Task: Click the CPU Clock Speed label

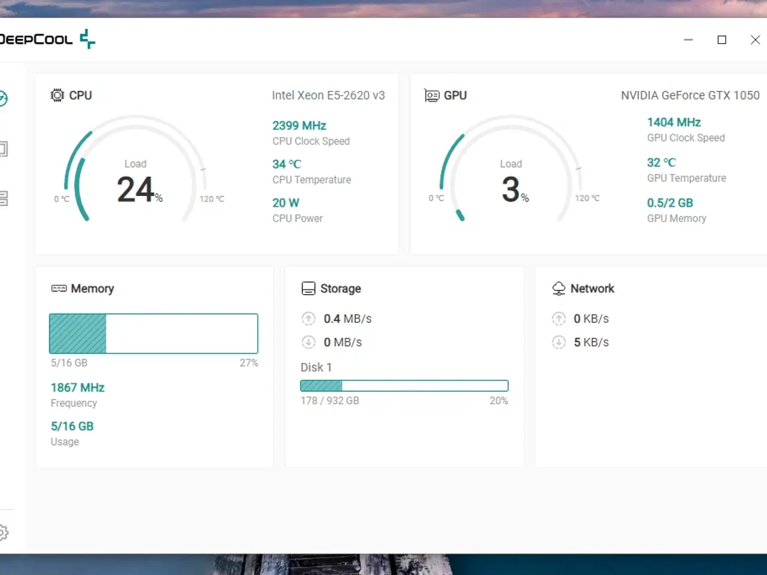Action: (x=311, y=141)
